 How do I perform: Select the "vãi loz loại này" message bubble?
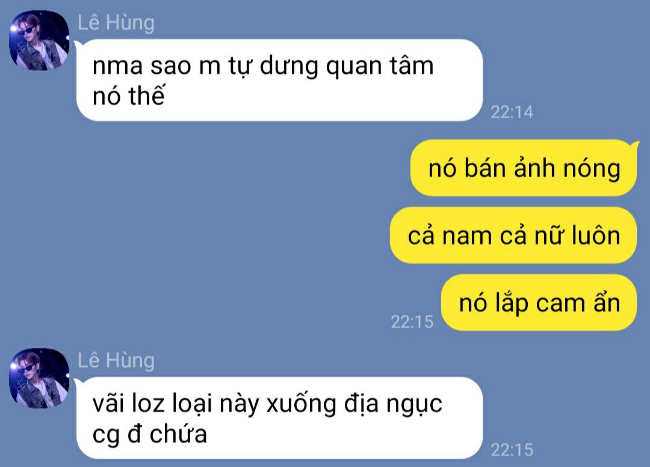coord(279,418)
